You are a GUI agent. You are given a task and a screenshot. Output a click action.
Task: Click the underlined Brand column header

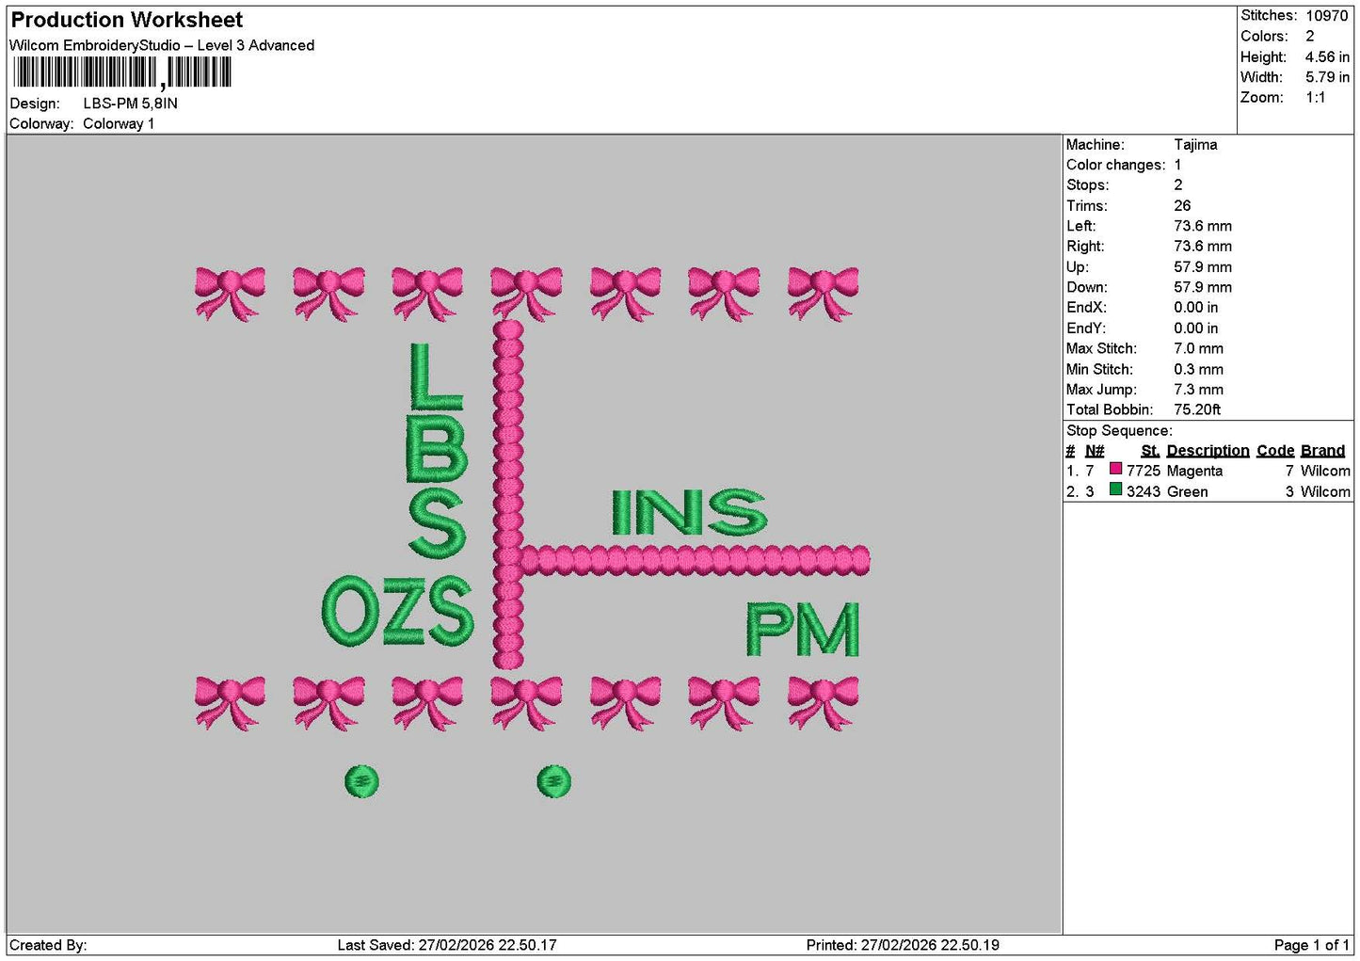1322,451
